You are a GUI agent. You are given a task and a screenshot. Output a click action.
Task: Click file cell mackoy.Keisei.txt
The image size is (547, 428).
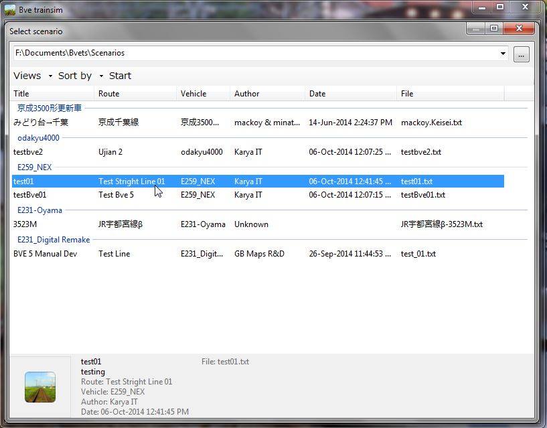pos(432,123)
